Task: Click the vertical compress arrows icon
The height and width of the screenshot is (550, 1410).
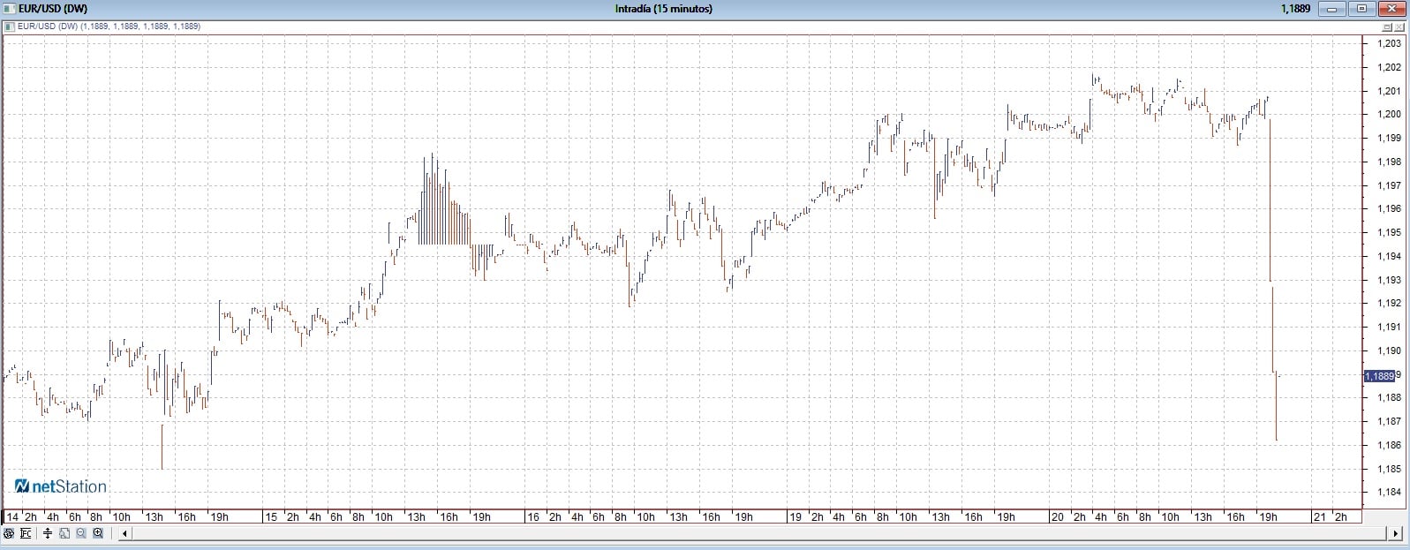Action: point(48,533)
